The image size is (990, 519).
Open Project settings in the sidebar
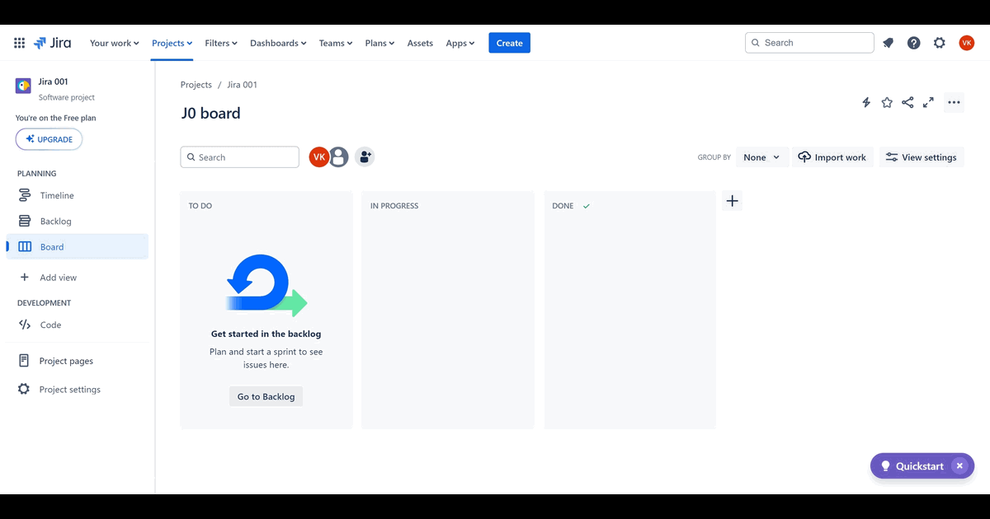(x=78, y=389)
